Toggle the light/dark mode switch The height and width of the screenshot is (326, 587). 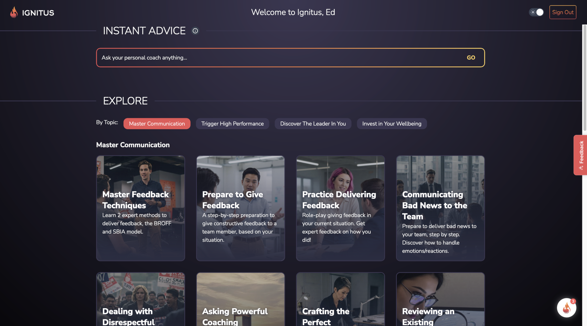point(536,12)
